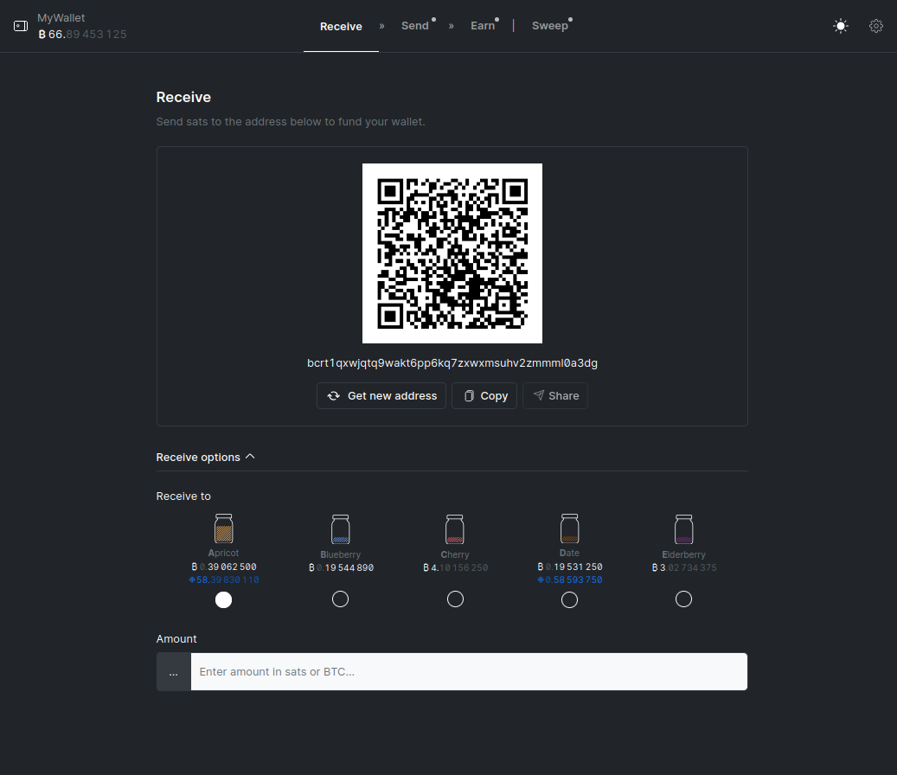Viewport: 897px width, 775px height.
Task: Click the Amount field label
Action: [x=176, y=639]
